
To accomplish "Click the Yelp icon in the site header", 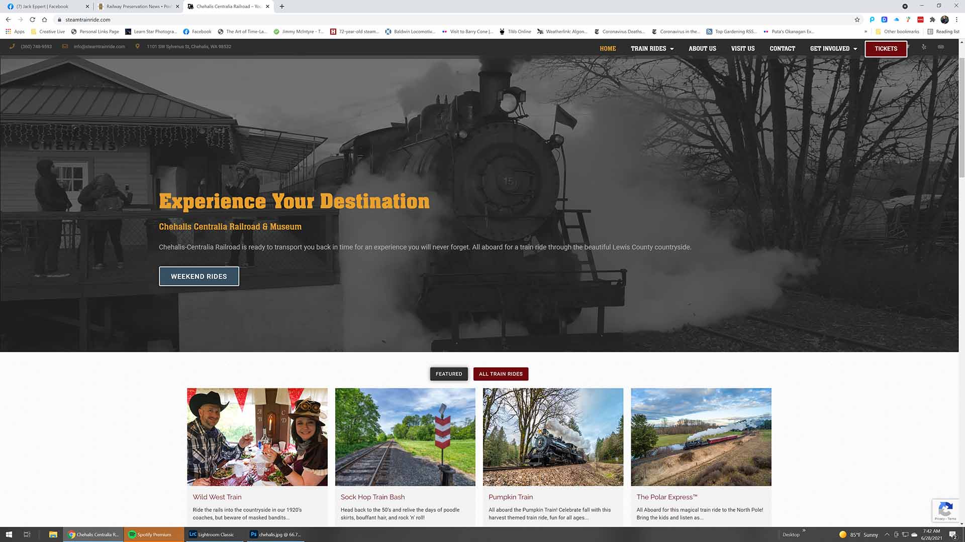I will (924, 47).
